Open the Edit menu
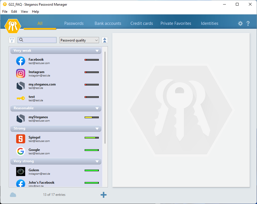Viewport: 257px width, 204px height. (14, 12)
